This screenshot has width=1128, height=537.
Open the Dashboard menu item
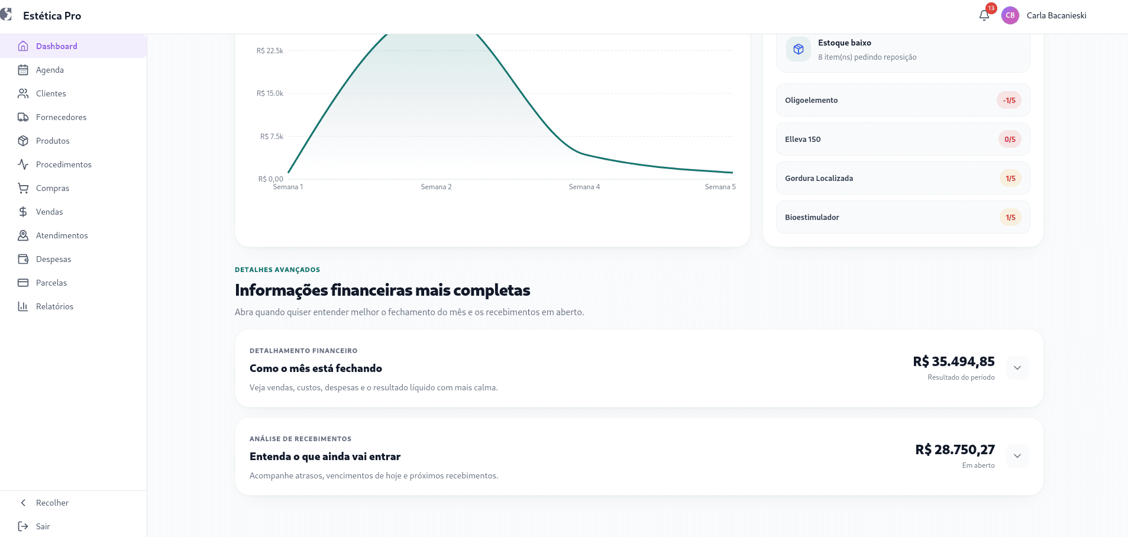point(73,46)
